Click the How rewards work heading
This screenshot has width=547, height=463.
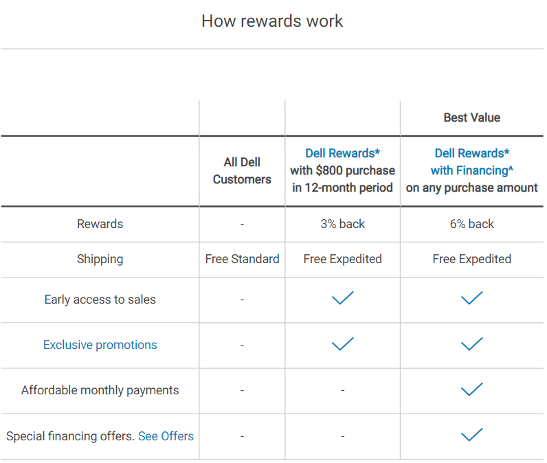click(272, 21)
